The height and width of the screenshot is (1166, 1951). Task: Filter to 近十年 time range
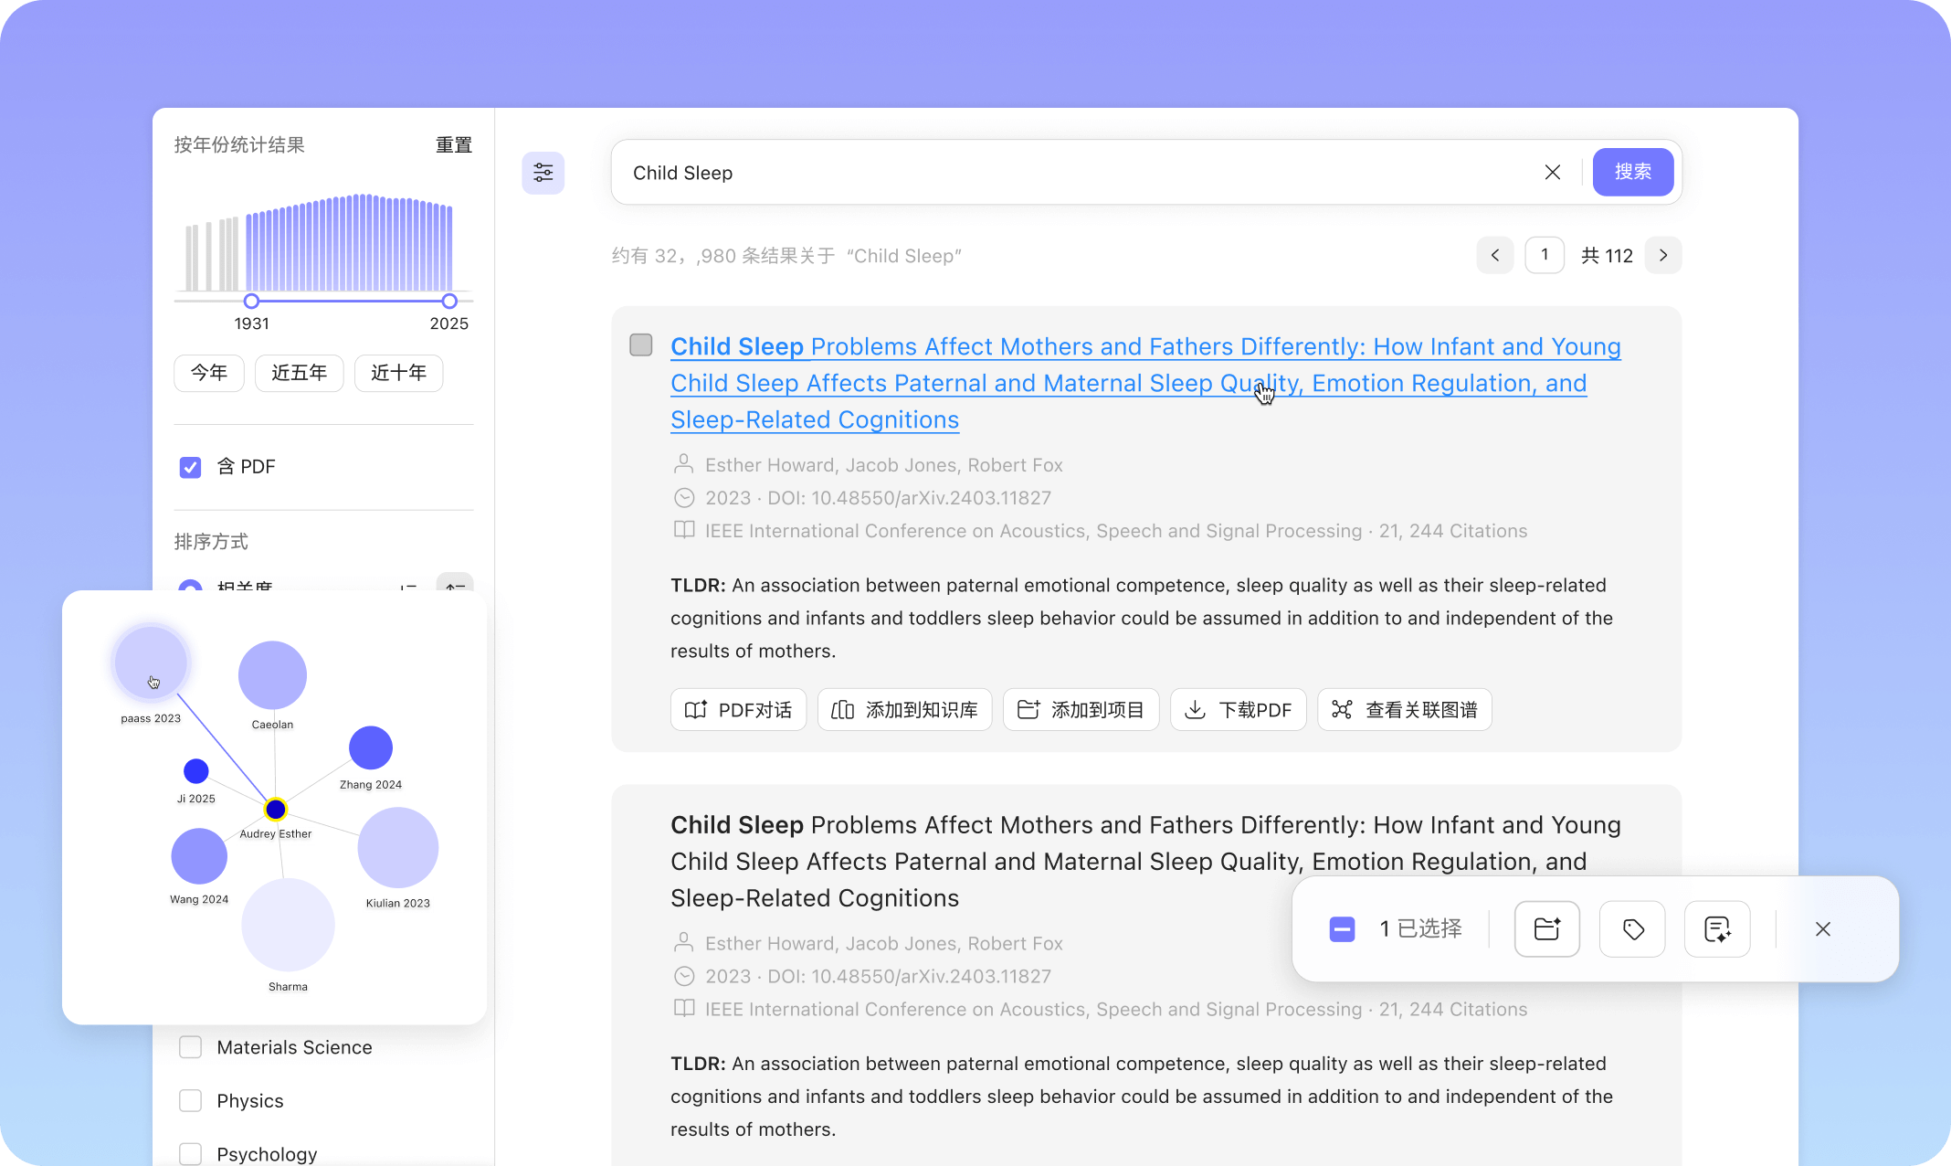click(x=398, y=373)
